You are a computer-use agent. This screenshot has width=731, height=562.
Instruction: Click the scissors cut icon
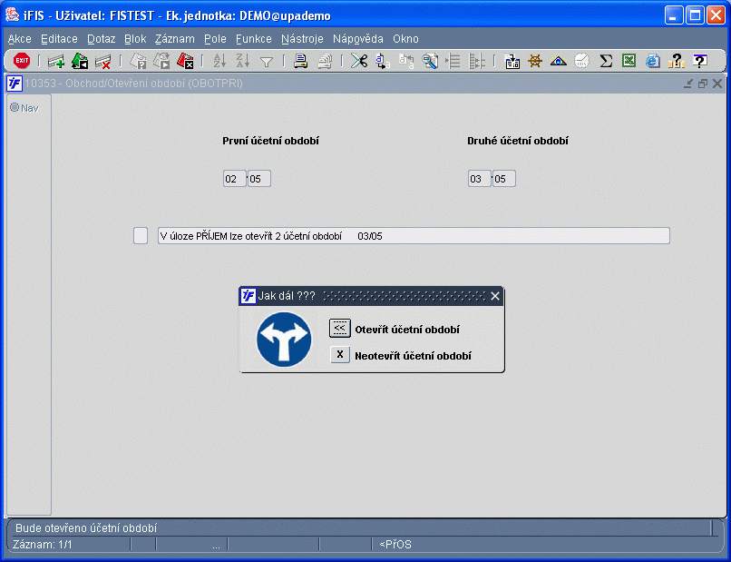[359, 61]
